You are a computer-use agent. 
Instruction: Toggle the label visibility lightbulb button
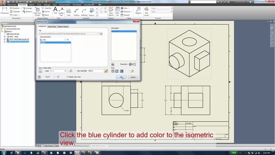[x=40, y=71]
